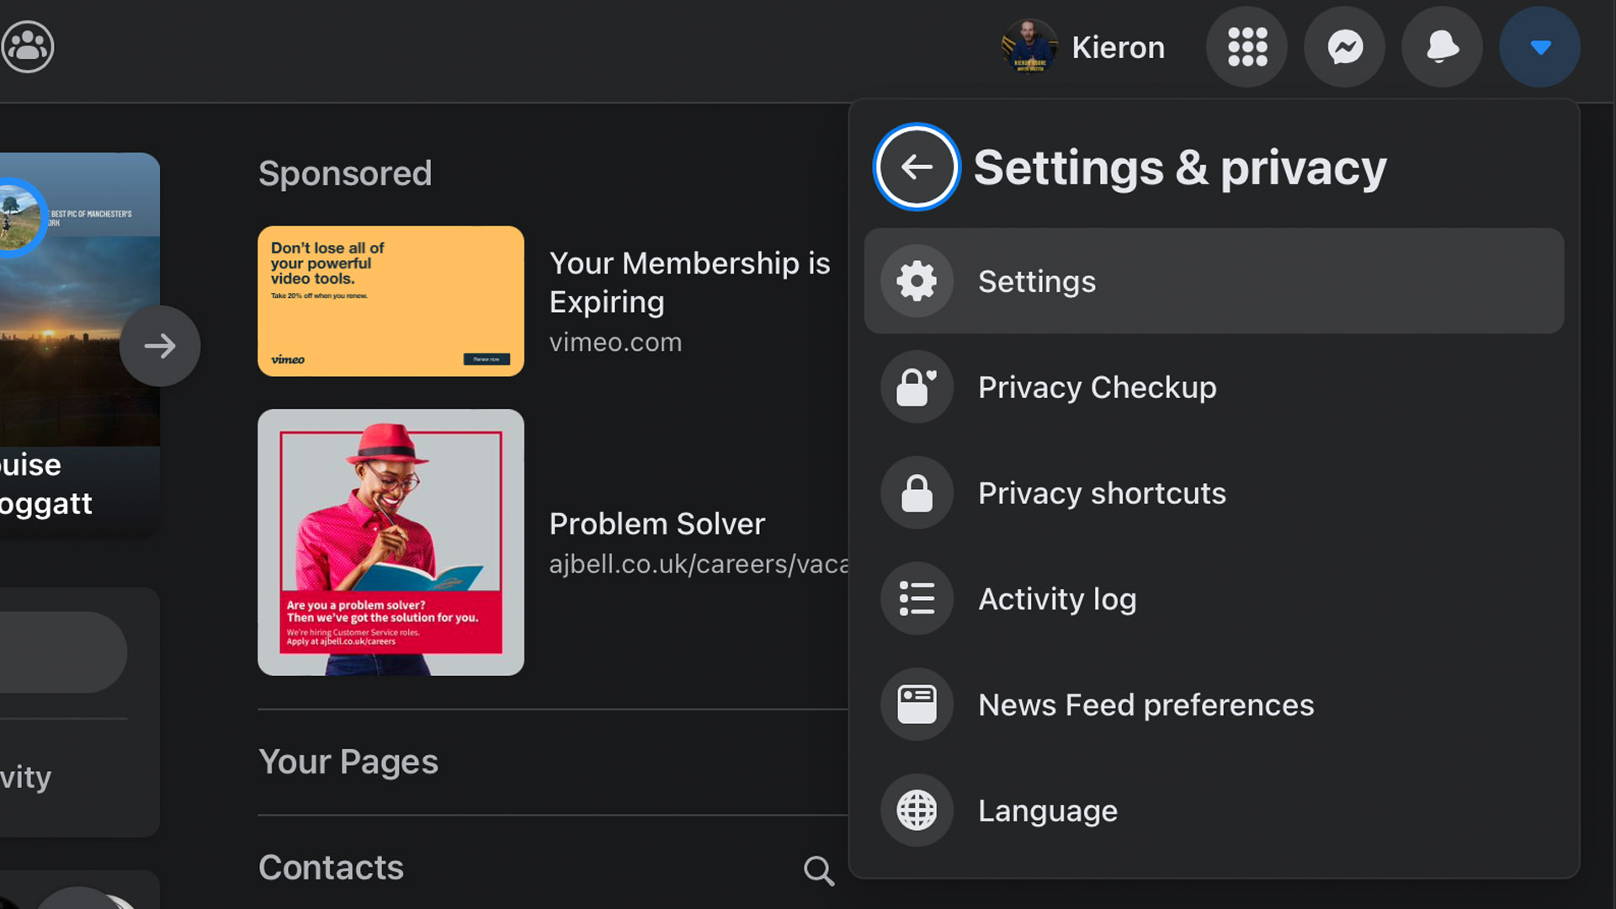Click the Settings gear icon
The image size is (1616, 909).
click(917, 281)
